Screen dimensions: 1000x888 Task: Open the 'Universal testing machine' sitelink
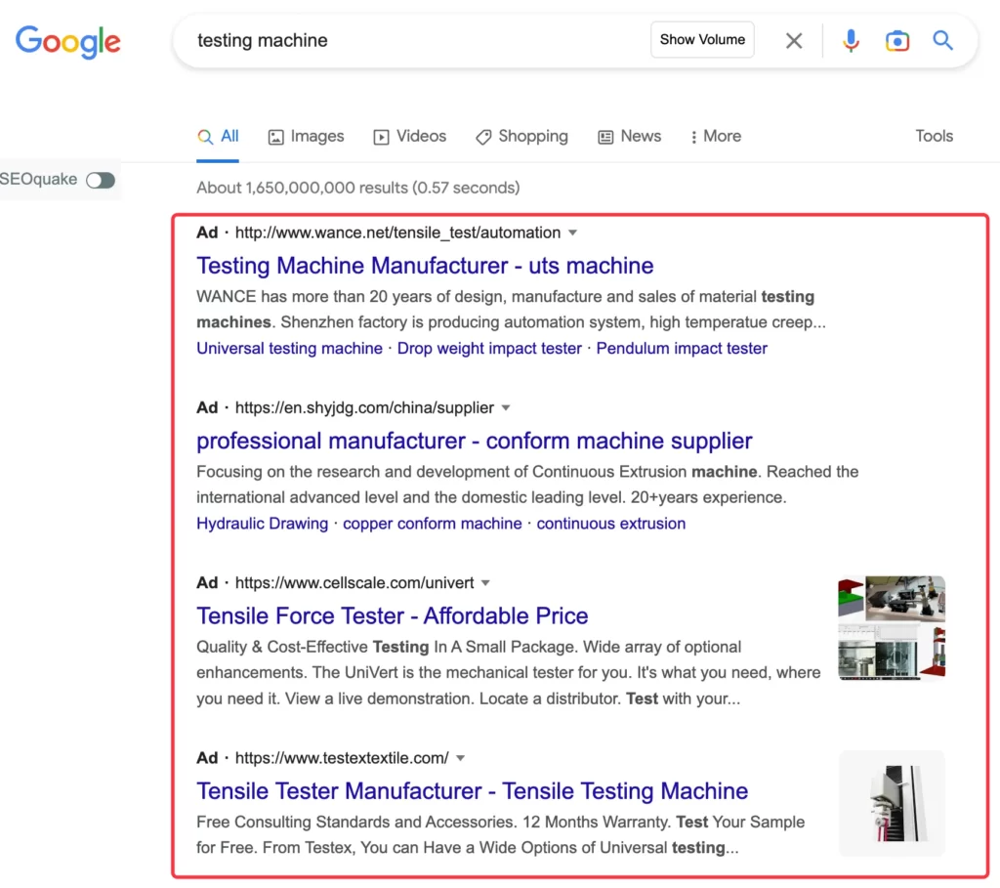(289, 349)
